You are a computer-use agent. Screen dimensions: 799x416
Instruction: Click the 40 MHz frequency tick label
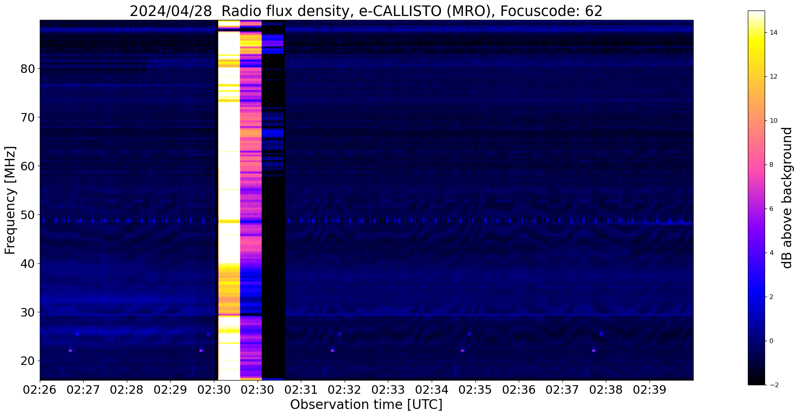27,264
